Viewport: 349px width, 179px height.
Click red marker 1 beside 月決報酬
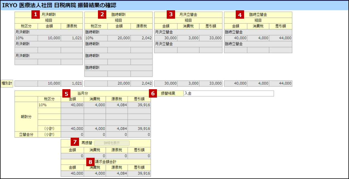coord(35,14)
